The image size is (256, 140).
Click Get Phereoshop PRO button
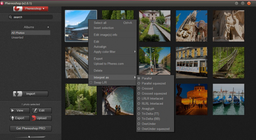[x=30, y=128]
